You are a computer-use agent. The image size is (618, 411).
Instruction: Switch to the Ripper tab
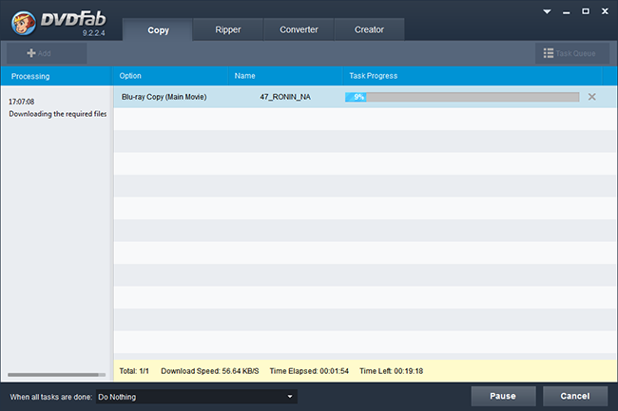click(228, 29)
